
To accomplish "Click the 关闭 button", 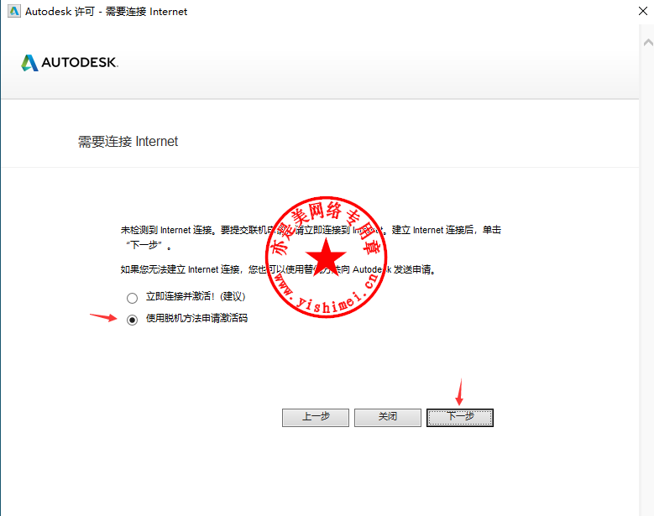I will (388, 417).
